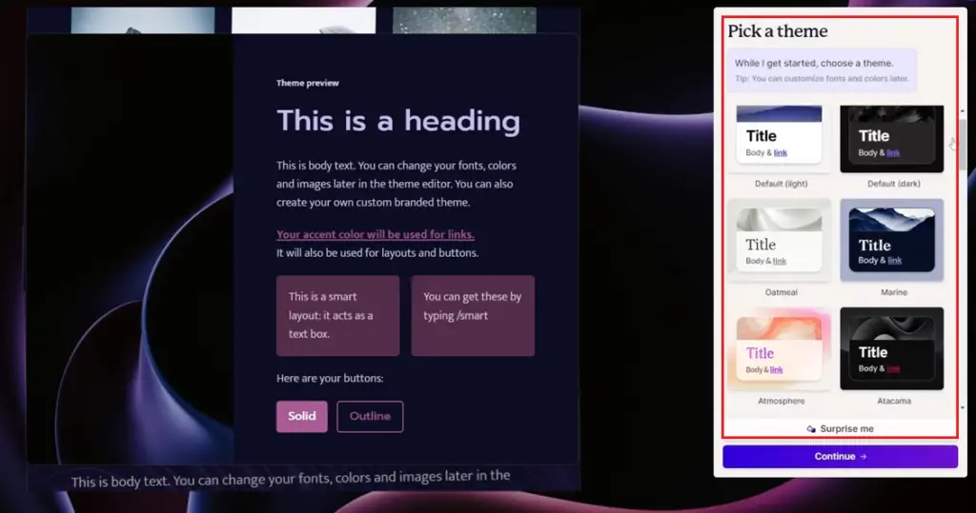Image resolution: width=976 pixels, height=513 pixels.
Task: Click the theme list scroll up arrow
Action: click(963, 110)
